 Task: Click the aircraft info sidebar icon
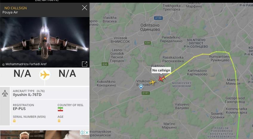point(5,93)
